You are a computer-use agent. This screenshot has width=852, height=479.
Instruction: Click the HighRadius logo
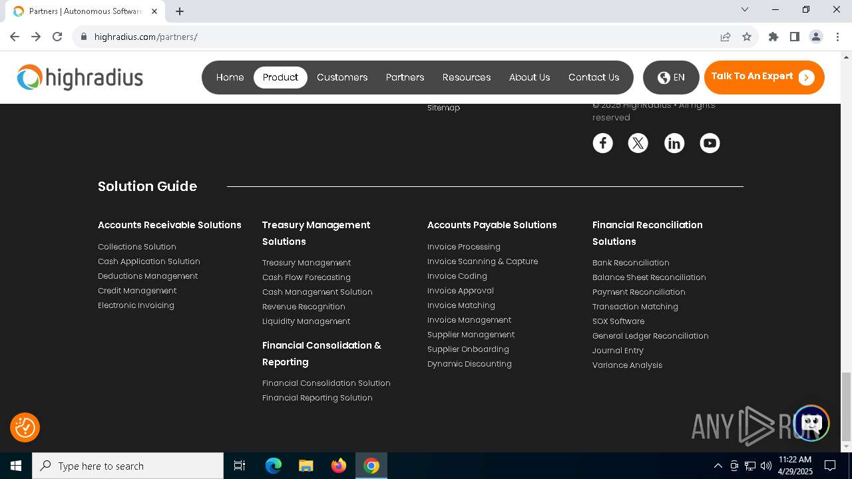pyautogui.click(x=80, y=77)
